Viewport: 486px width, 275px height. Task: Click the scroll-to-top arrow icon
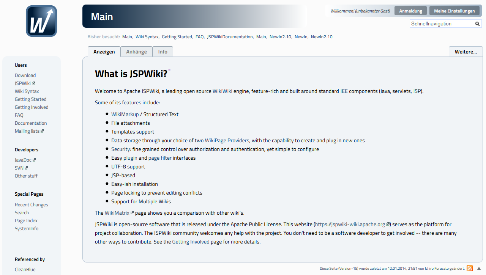[480, 268]
